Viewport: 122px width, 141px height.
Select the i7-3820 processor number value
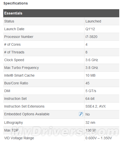(x=91, y=37)
